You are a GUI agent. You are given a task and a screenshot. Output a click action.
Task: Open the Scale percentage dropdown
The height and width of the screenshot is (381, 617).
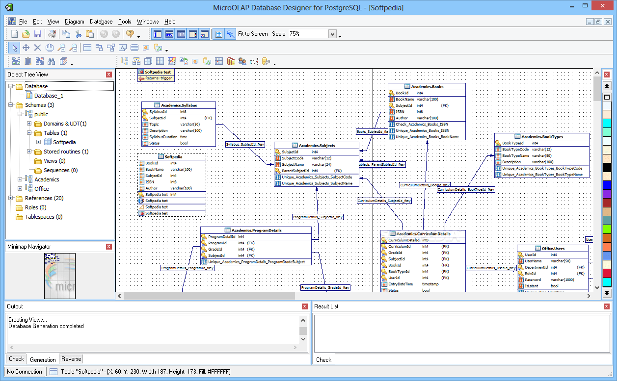tap(332, 34)
